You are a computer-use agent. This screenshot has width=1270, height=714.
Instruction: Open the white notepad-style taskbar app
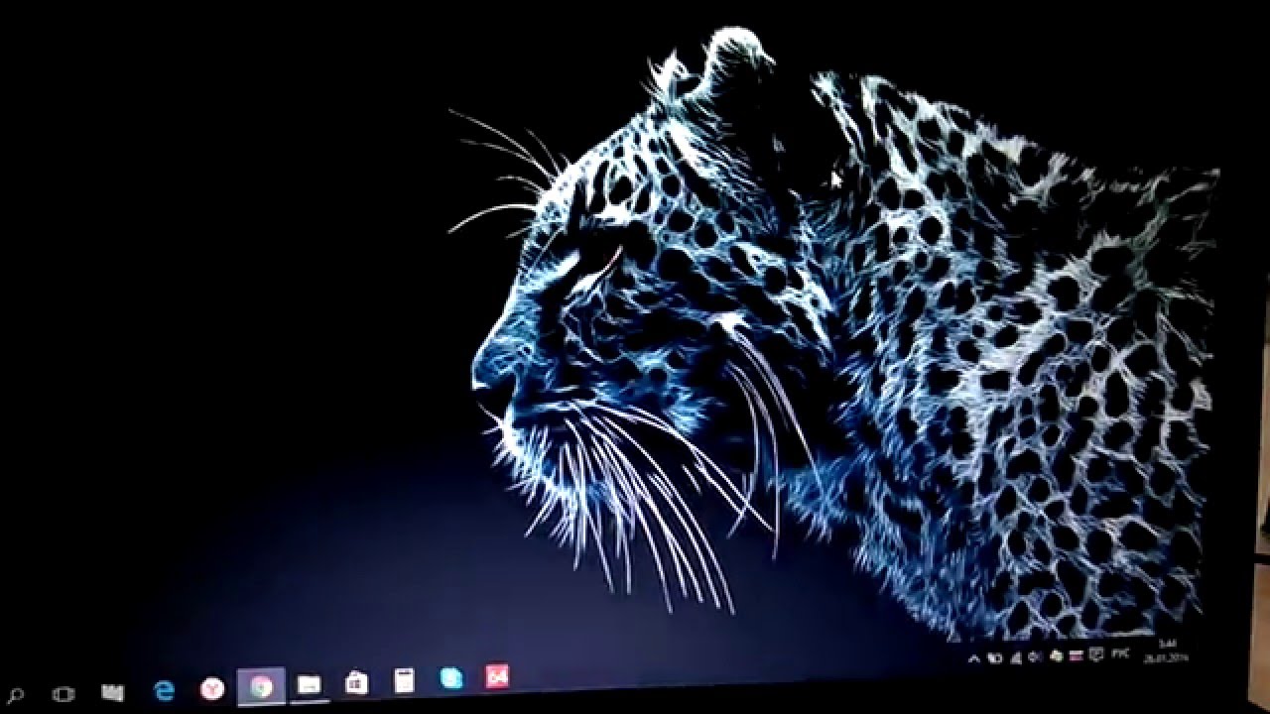click(x=404, y=680)
